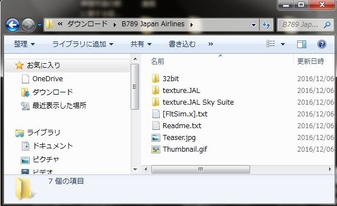Show more toolbar commands with » chevron
This screenshot has width=337, height=206.
[x=211, y=44]
